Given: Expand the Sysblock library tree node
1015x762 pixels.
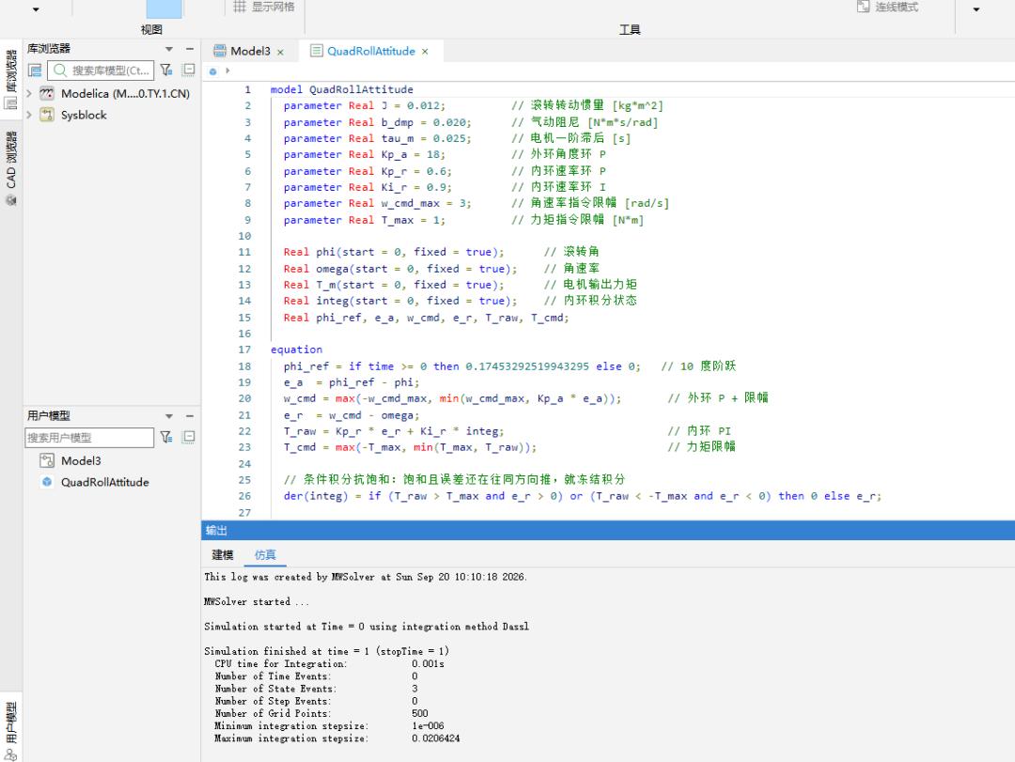Looking at the screenshot, I should coord(29,115).
